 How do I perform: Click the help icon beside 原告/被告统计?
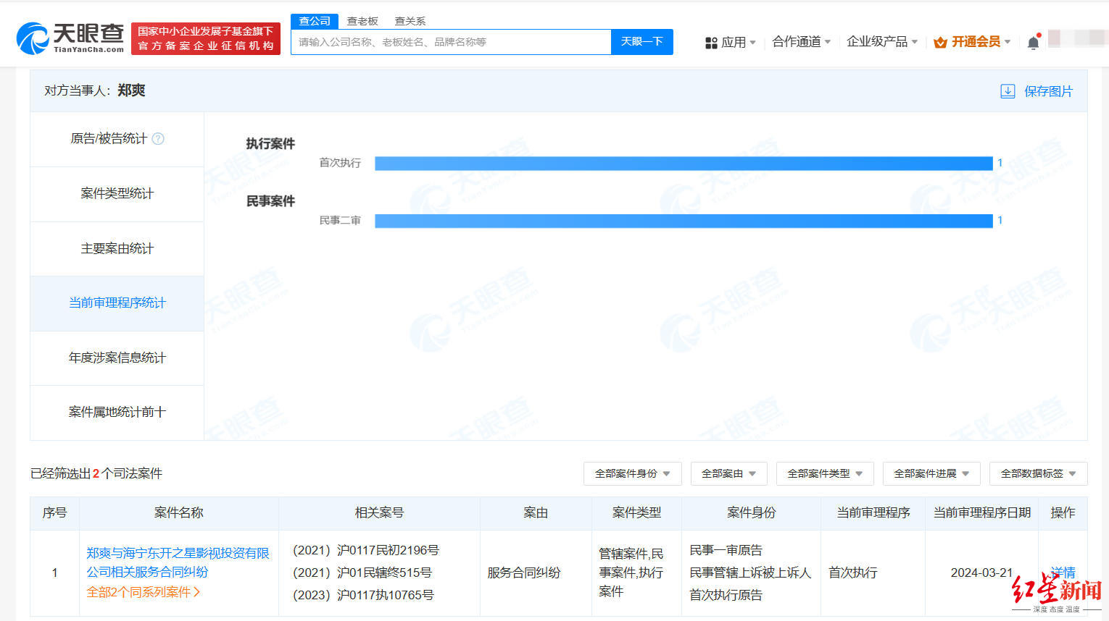[158, 138]
